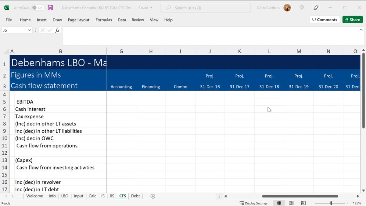Screen dimensions: 366x206
Task: Click the horizontal scrollbar thumb
Action: (x=300, y=196)
